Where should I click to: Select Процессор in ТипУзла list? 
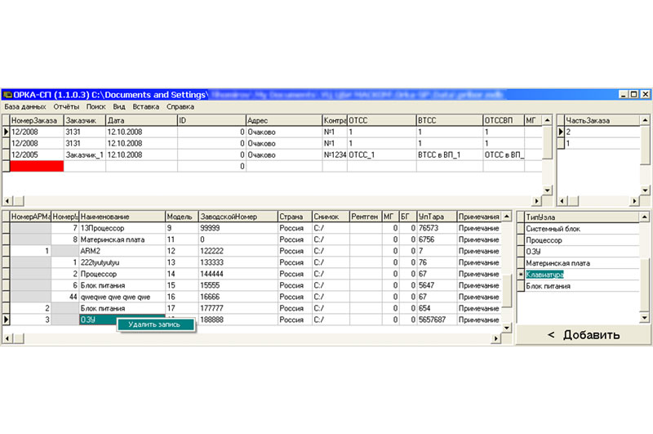pyautogui.click(x=581, y=240)
